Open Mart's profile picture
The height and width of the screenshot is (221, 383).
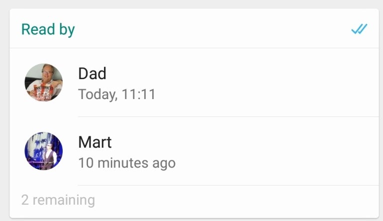[x=44, y=151]
